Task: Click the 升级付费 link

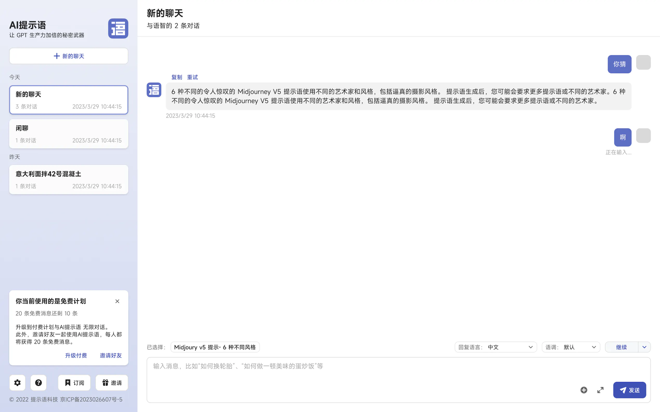Action: point(76,355)
